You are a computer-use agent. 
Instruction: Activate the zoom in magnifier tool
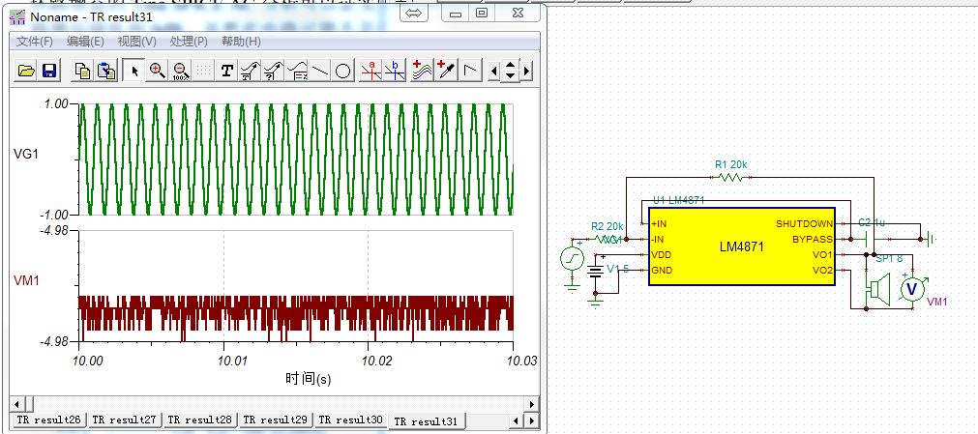click(157, 72)
